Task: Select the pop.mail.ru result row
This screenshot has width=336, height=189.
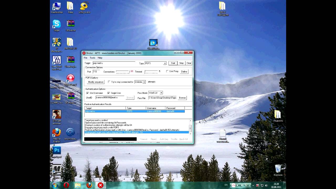Action: [x=135, y=111]
